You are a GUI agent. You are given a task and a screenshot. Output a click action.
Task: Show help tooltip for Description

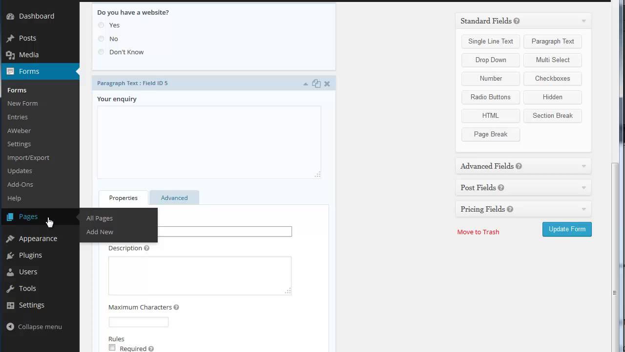[146, 248]
